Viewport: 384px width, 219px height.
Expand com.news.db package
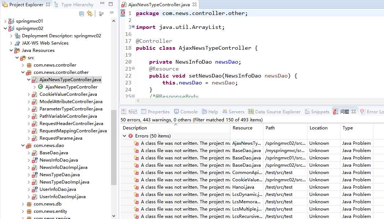(23, 204)
